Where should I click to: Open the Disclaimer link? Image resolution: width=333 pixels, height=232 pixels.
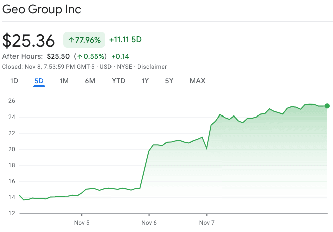pyautogui.click(x=152, y=67)
